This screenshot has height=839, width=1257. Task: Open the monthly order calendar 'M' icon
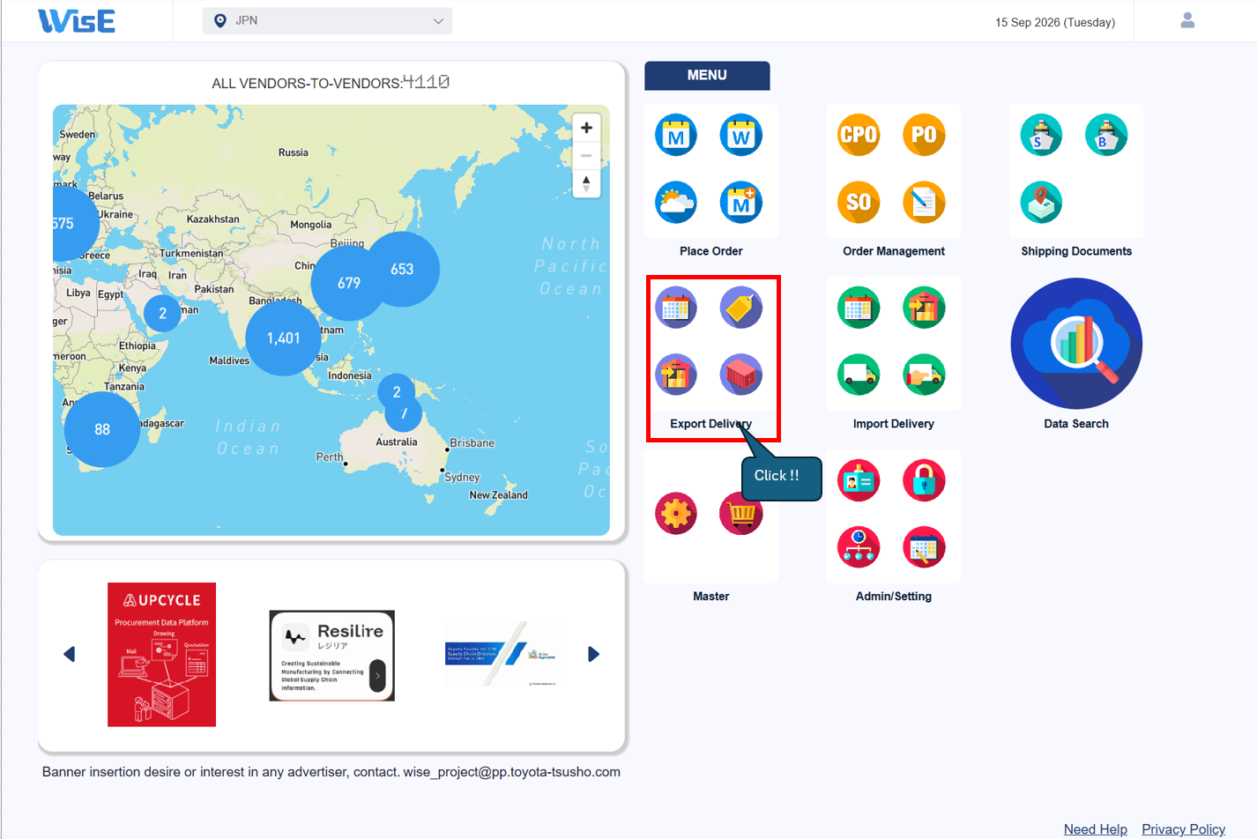point(676,136)
